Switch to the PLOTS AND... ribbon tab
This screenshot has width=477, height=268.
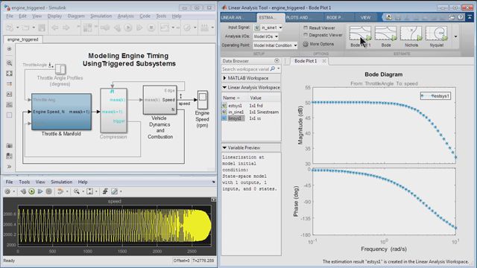pos(297,18)
